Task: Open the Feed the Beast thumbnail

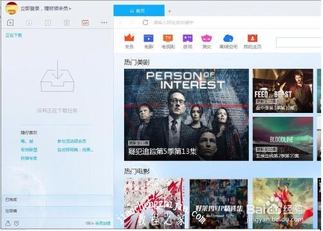Action: pyautogui.click(x=282, y=90)
